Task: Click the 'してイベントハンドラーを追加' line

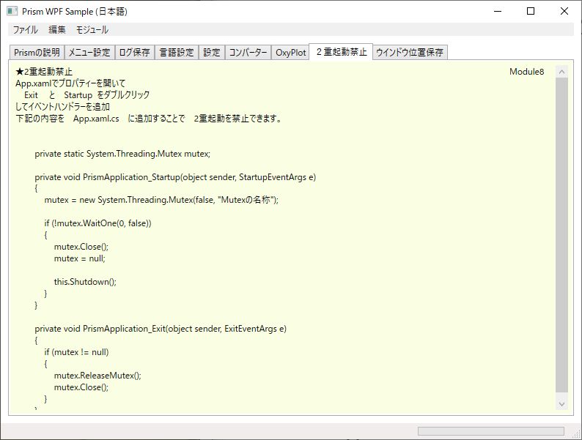Action: coord(62,107)
